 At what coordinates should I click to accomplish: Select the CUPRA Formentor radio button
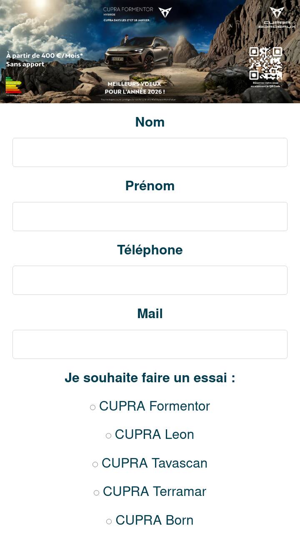pyautogui.click(x=93, y=407)
